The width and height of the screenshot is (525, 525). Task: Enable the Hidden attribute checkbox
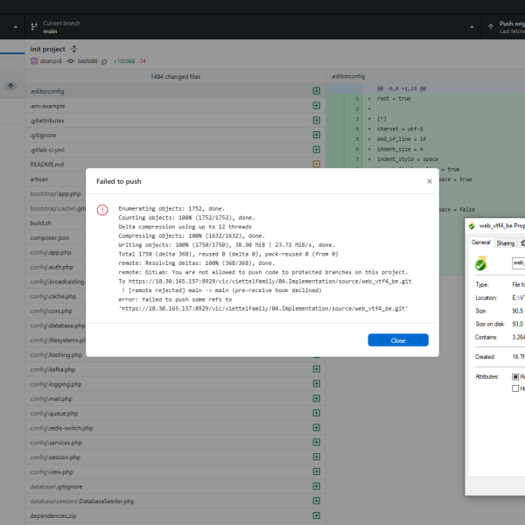click(x=515, y=388)
